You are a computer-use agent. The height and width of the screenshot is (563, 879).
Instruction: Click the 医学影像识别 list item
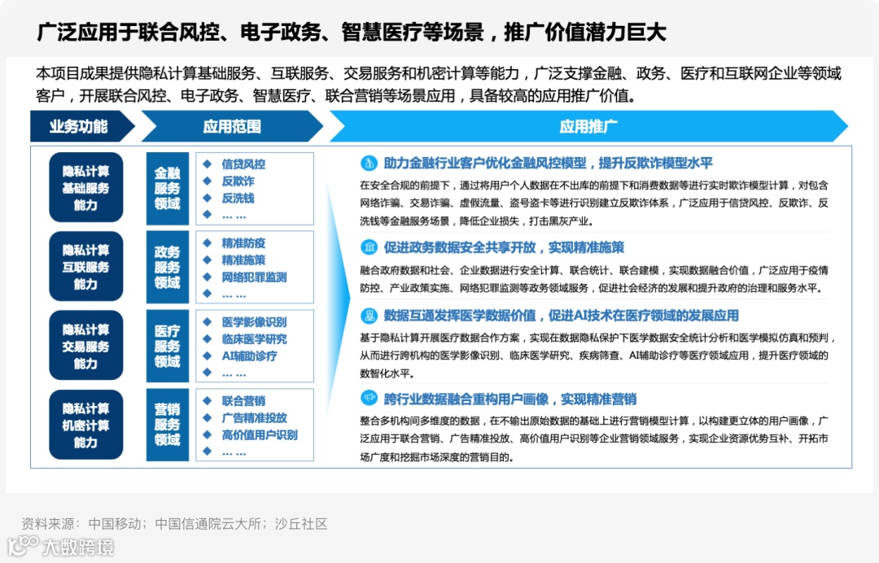tap(254, 322)
